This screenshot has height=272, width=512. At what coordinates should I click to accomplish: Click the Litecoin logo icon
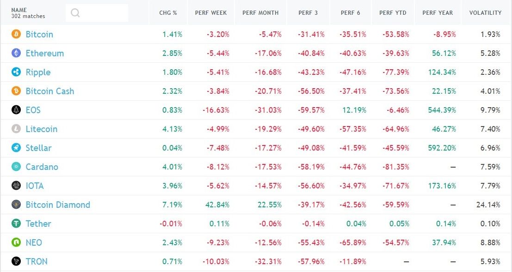pyautogui.click(x=16, y=129)
